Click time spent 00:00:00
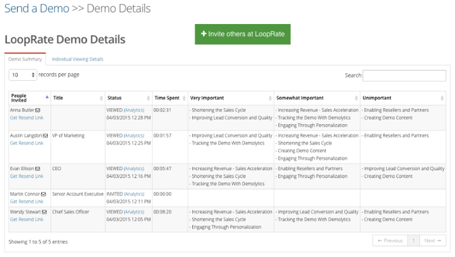 tap(162, 194)
